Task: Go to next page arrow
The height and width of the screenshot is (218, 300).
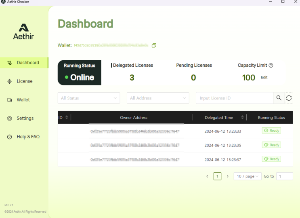Action: [228, 176]
